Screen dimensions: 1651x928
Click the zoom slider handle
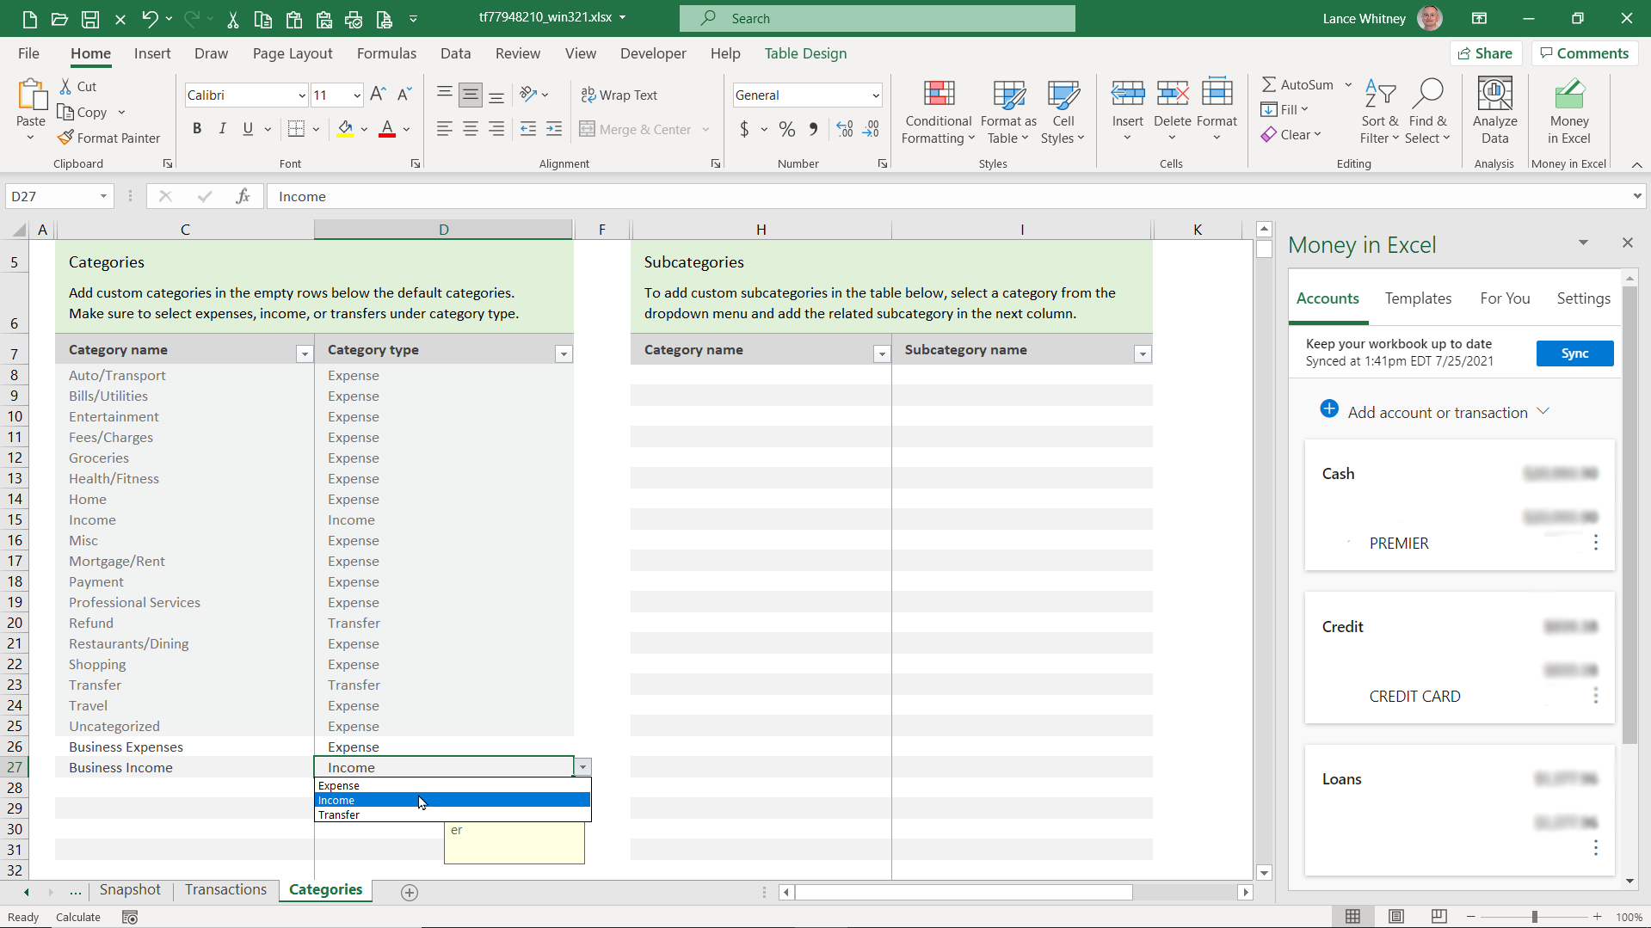pos(1534,917)
